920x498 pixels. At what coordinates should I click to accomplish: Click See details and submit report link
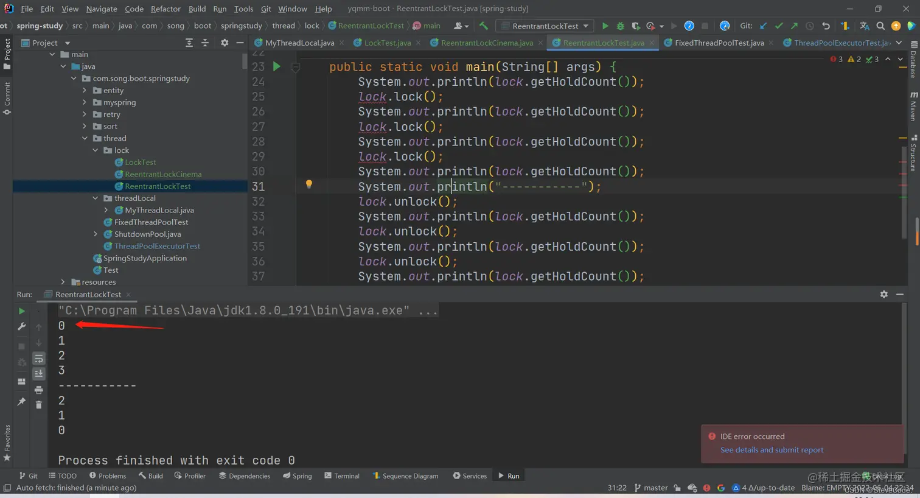click(x=772, y=450)
